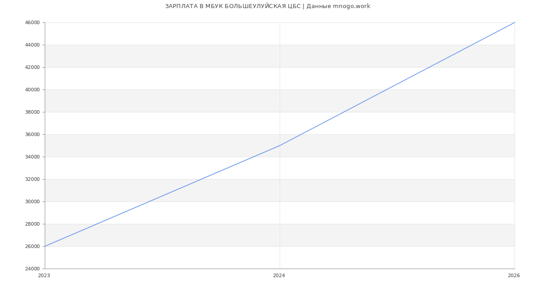This screenshot has height=291, width=537.
Task: Click the chart title text at top
Action: pos(268,6)
